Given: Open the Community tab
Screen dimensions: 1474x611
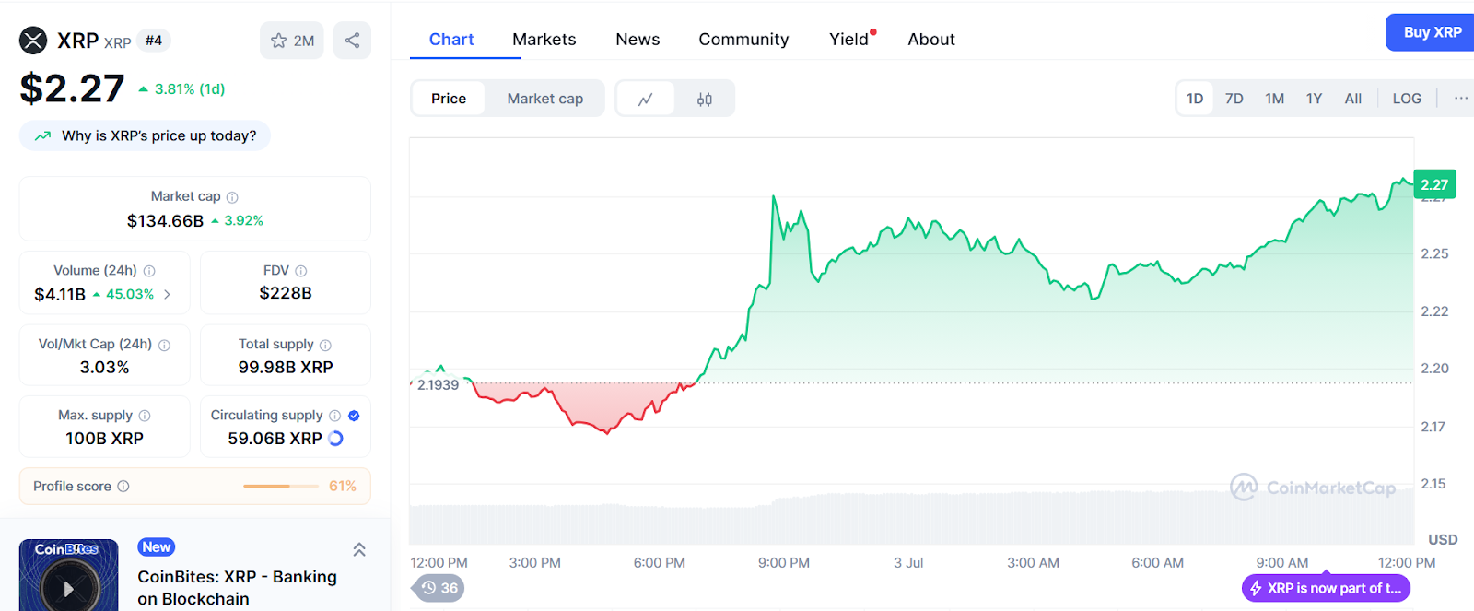Looking at the screenshot, I should (x=743, y=40).
